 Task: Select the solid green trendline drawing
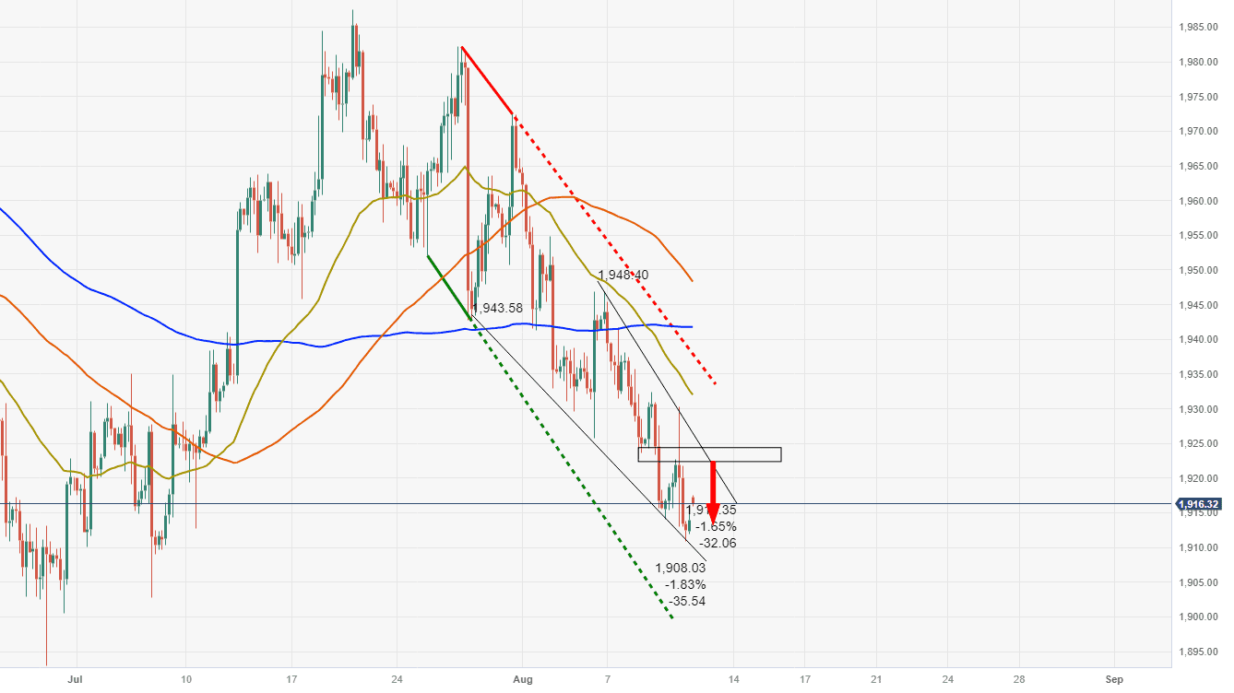point(450,288)
